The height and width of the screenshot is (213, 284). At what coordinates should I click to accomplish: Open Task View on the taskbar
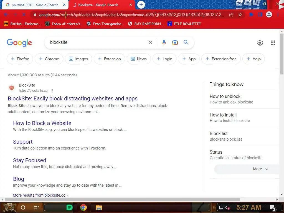click(x=36, y=207)
